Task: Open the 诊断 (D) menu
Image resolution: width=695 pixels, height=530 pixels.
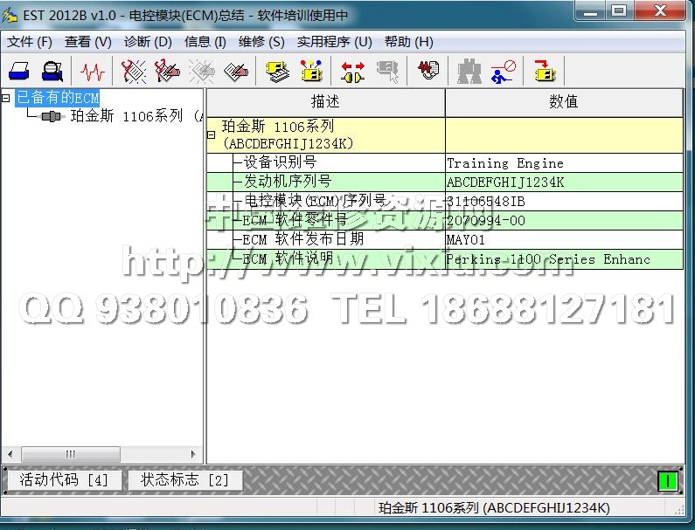Action: pos(148,41)
